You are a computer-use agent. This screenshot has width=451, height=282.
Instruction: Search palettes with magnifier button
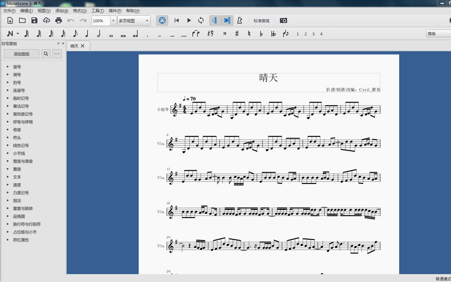tap(46, 54)
